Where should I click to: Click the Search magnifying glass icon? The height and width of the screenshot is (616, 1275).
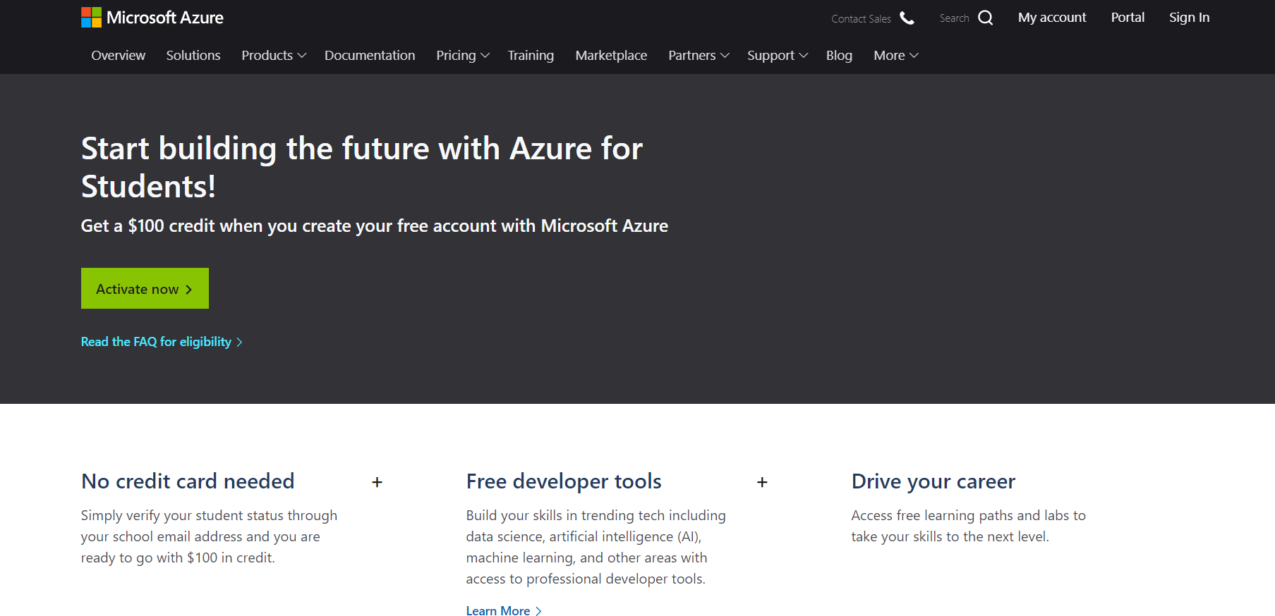(x=985, y=18)
